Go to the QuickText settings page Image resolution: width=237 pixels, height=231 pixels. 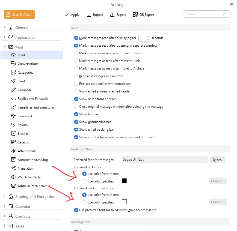(x=25, y=116)
